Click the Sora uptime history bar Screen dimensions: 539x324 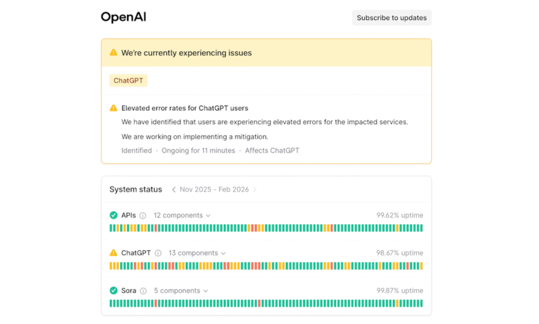coord(266,303)
